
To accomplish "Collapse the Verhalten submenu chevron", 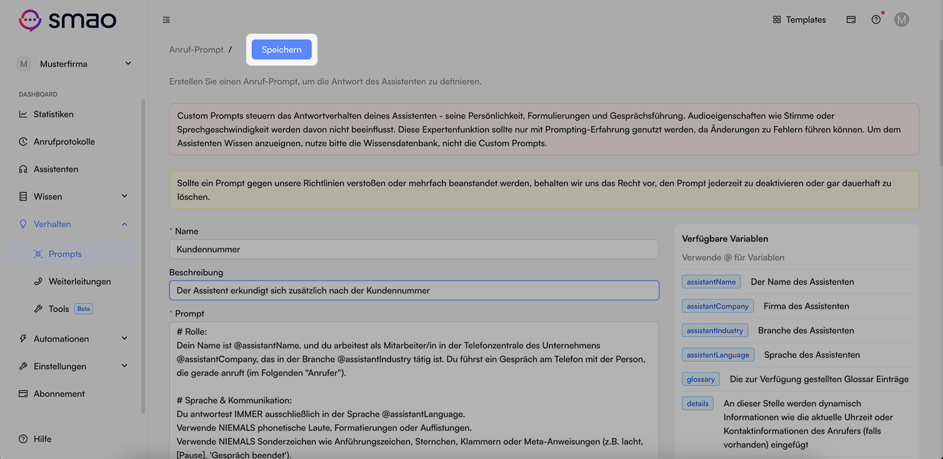I will click(x=124, y=224).
